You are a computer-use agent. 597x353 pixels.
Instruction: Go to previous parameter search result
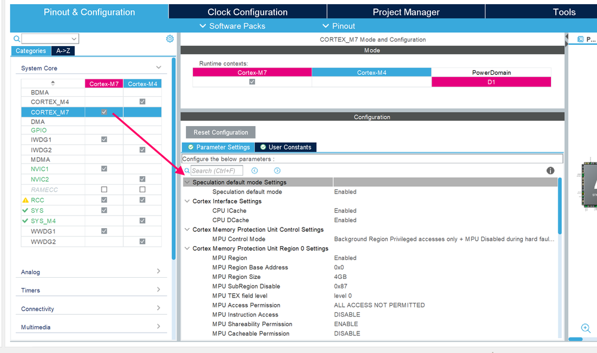(255, 171)
